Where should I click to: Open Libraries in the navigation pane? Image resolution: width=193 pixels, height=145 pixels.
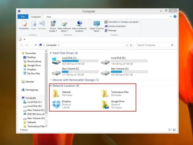point(28,82)
